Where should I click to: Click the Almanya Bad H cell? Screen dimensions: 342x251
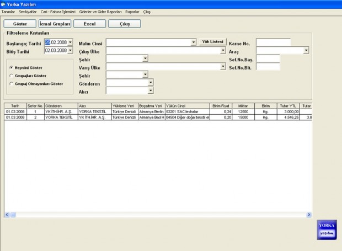[x=152, y=118]
